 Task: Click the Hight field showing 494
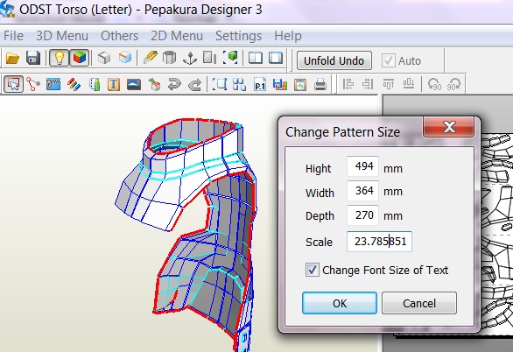point(362,166)
